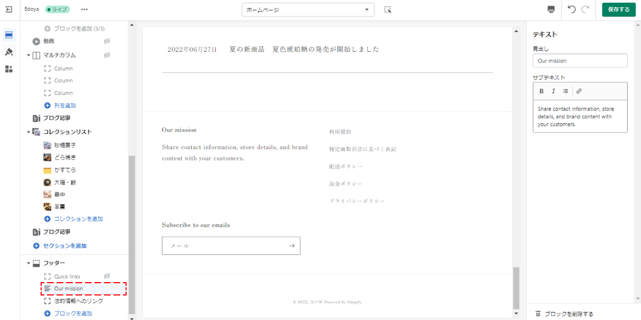Viewport: 641px width, 320px height.
Task: Click the email subscribe arrow
Action: [292, 246]
